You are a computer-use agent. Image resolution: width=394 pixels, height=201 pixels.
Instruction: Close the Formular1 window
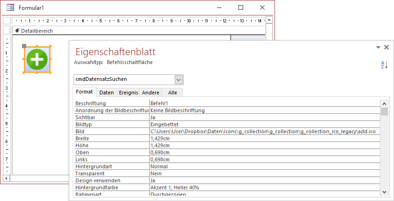pyautogui.click(x=262, y=7)
